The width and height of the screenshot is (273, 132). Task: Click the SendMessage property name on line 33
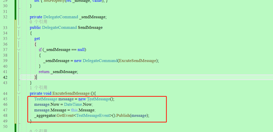(90, 28)
